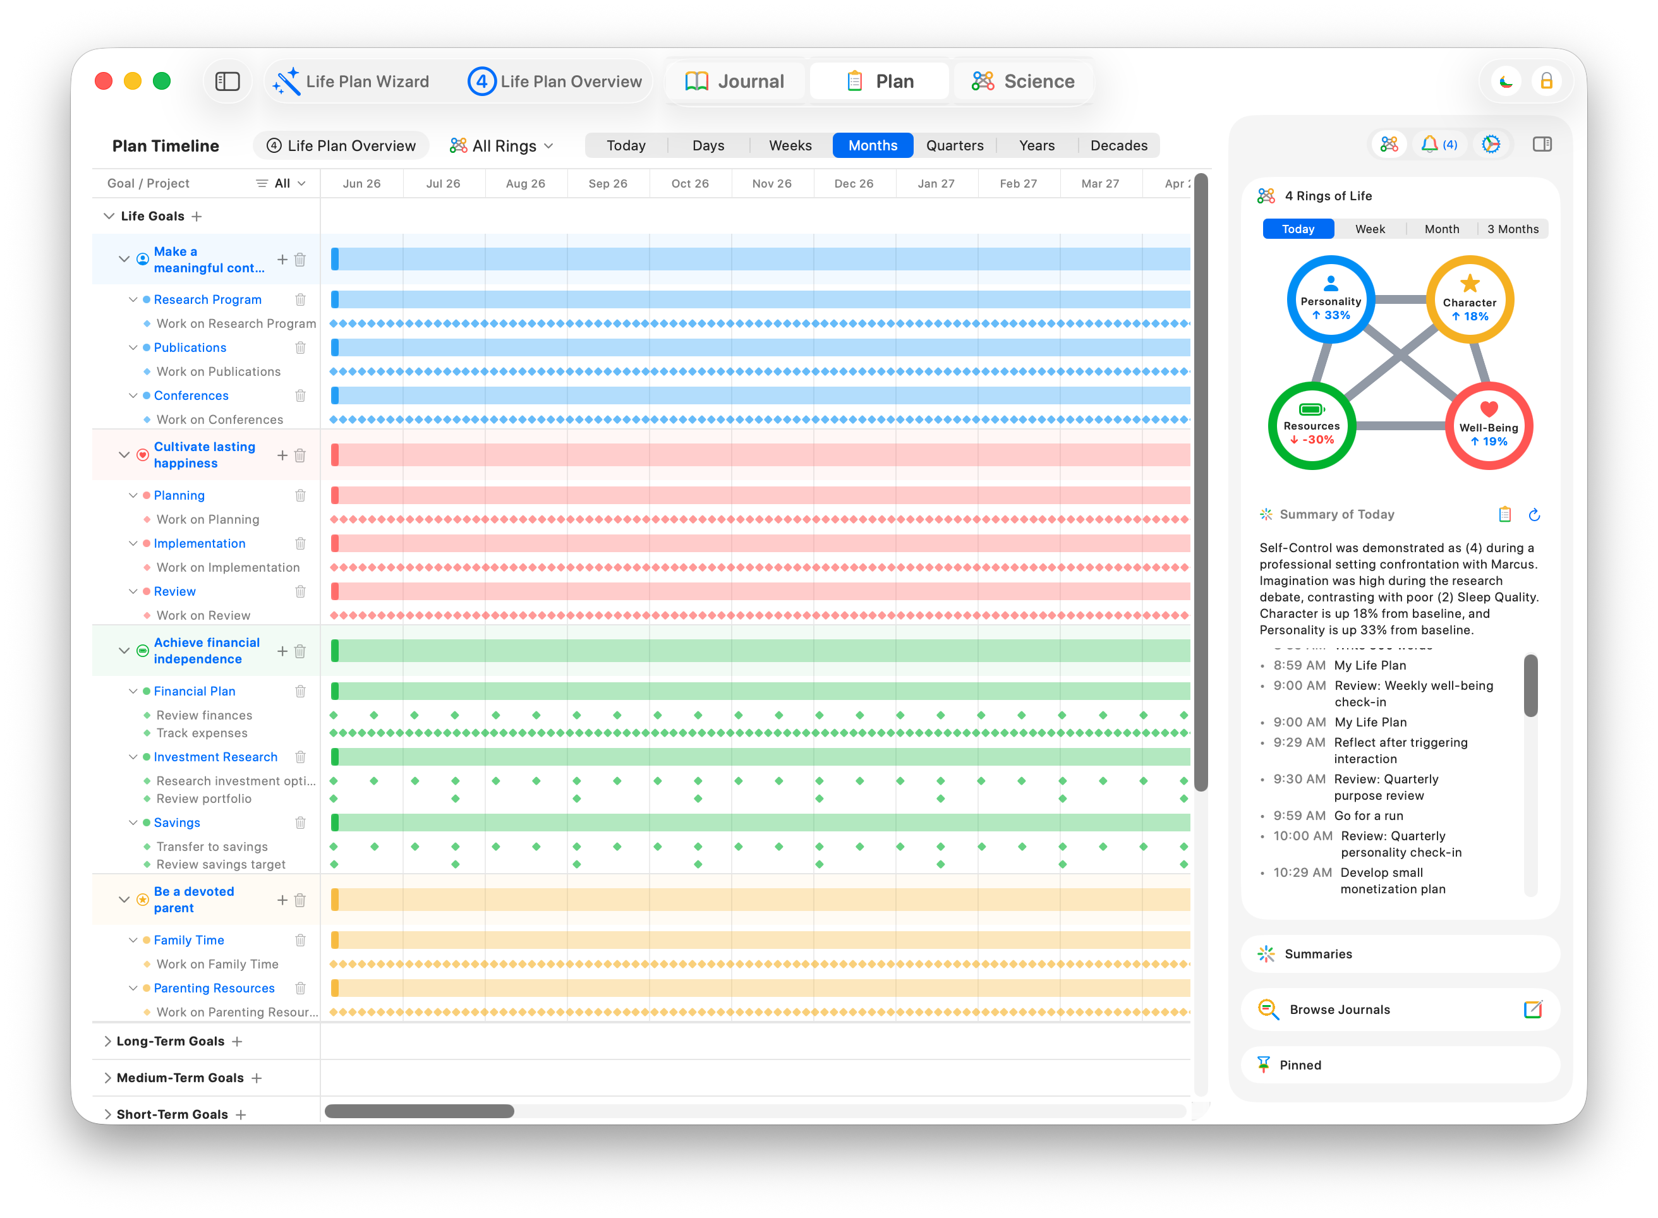Delete the Make a meaningful contribution goal
1658x1218 pixels.
pyautogui.click(x=300, y=260)
